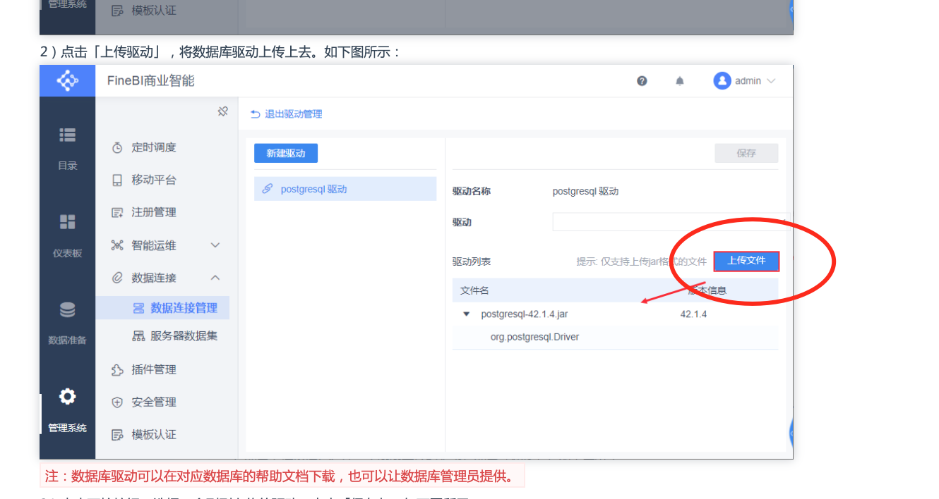Click the 移动平台 device icon
The width and height of the screenshot is (939, 499).
point(117,180)
